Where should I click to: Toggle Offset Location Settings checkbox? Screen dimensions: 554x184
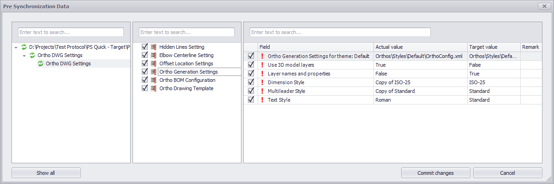(145, 63)
